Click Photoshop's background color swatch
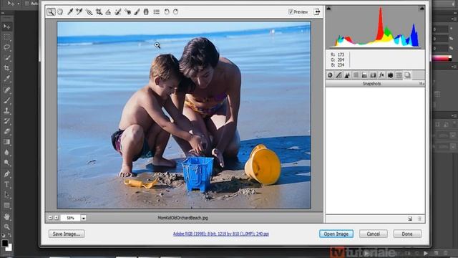The height and width of the screenshot is (258, 458). click(x=10, y=249)
